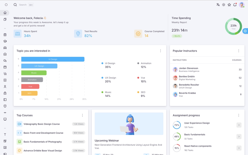
Task: Open the monitor screen sidebar icon
Action: click(x=5, y=119)
